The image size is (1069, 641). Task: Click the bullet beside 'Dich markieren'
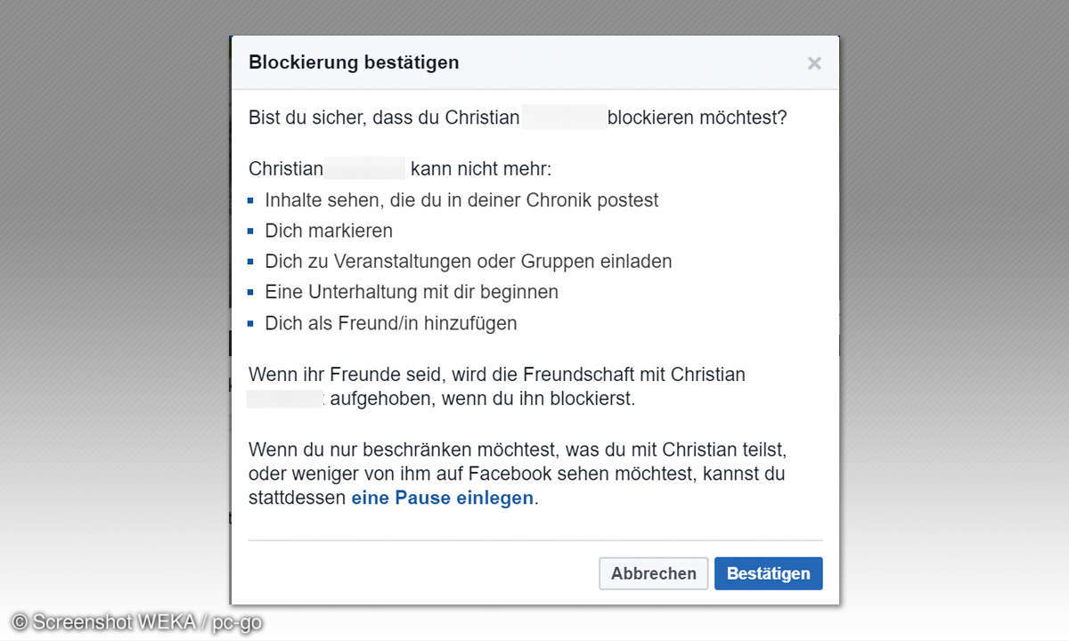pyautogui.click(x=251, y=231)
